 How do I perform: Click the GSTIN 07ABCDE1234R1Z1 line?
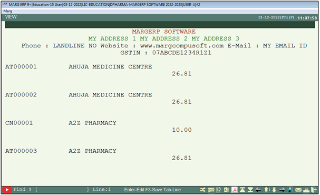pyautogui.click(x=166, y=53)
